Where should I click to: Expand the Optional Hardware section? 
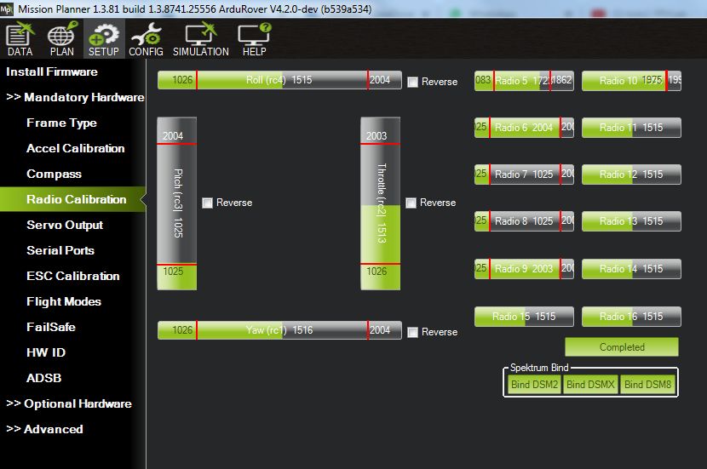click(69, 403)
